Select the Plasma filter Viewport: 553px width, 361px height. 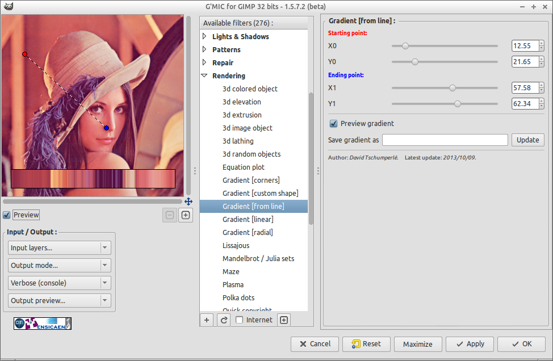(x=254, y=284)
